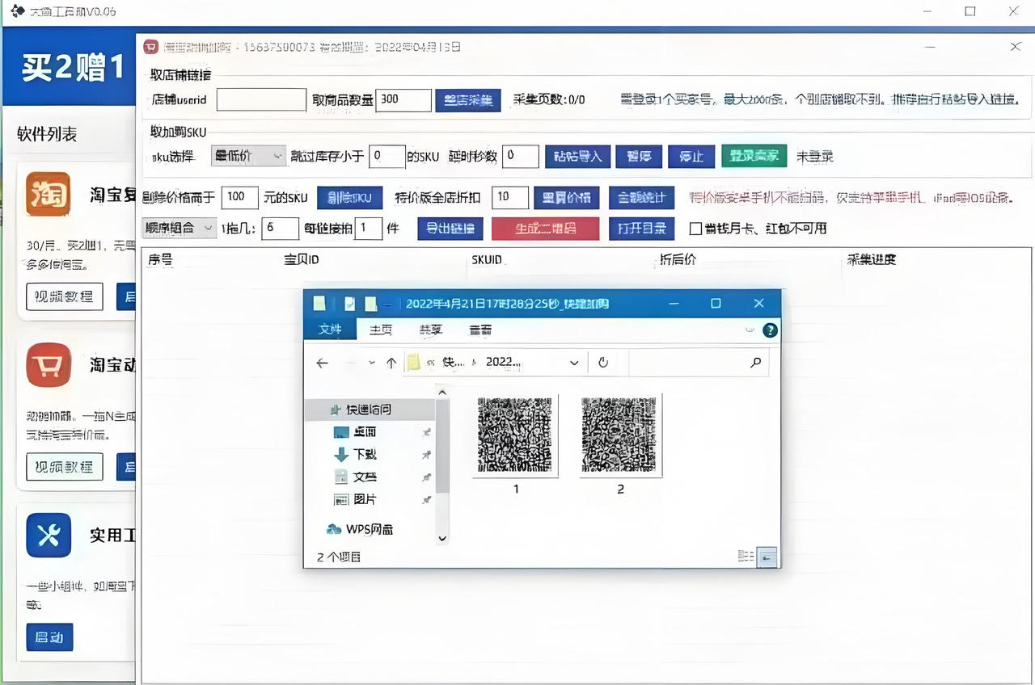Click the back arrow in File Explorer

(x=322, y=363)
